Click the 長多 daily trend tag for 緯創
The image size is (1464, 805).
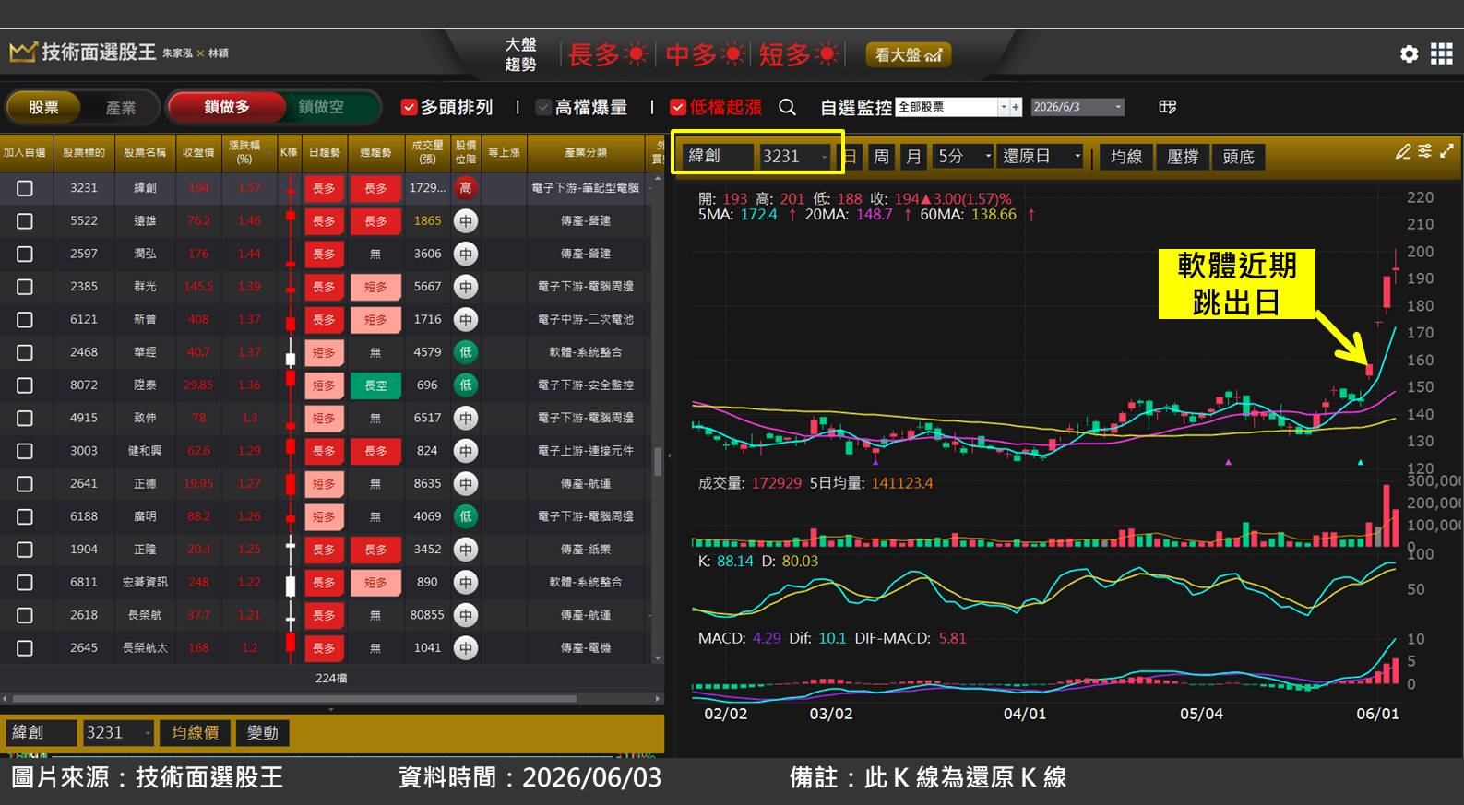324,188
